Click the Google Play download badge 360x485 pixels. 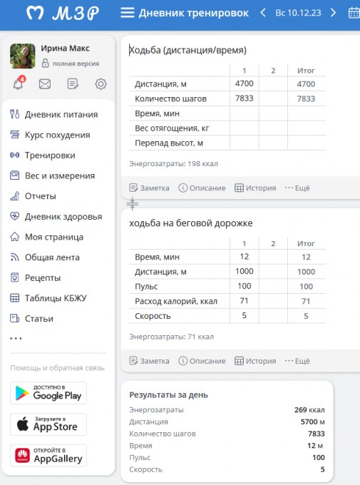[x=48, y=393]
